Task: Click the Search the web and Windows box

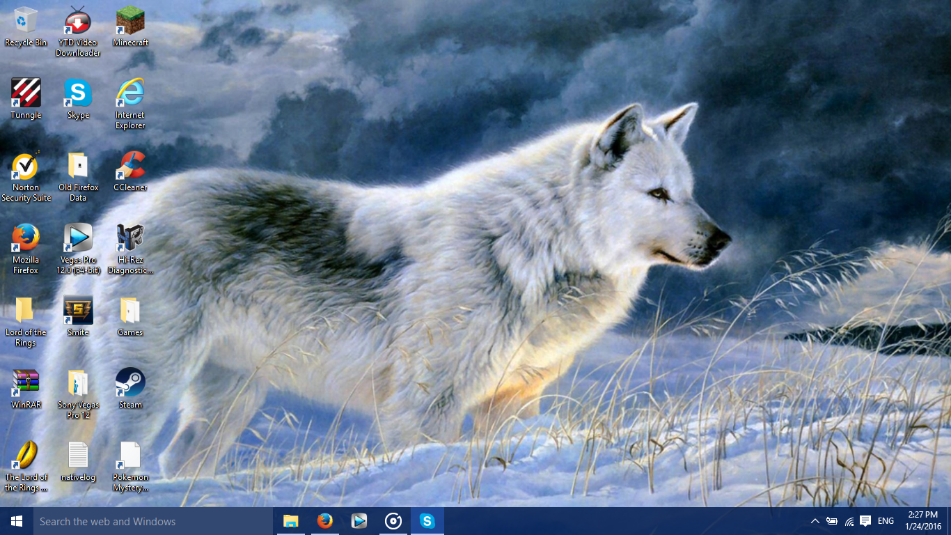Action: click(x=153, y=521)
